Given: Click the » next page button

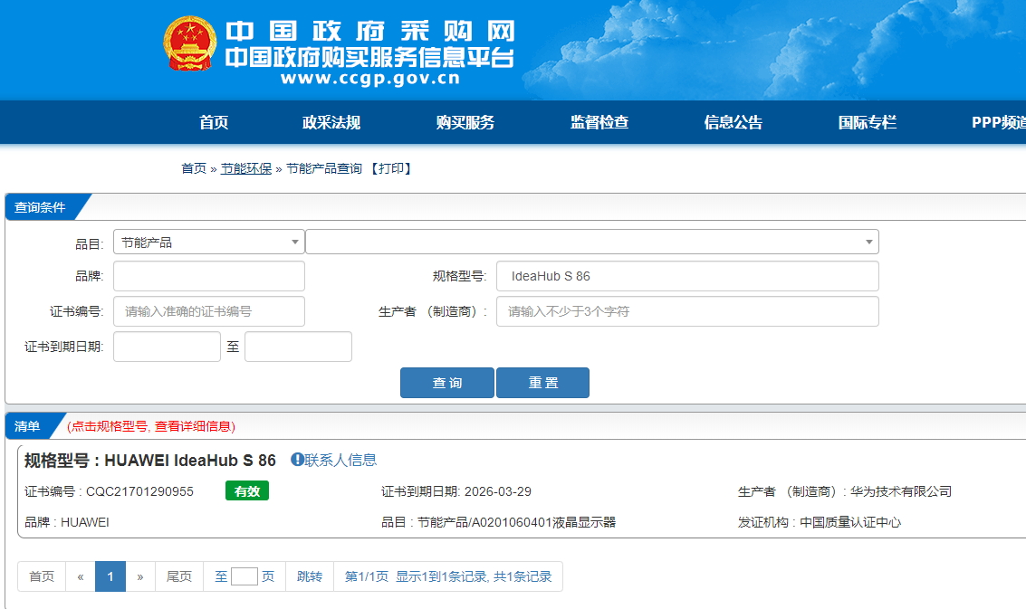Looking at the screenshot, I should pyautogui.click(x=140, y=576).
